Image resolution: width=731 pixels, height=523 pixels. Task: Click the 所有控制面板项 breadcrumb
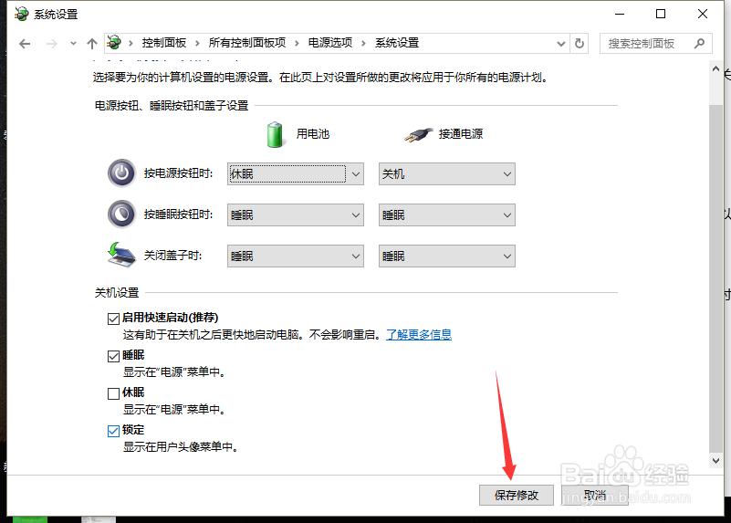[247, 43]
